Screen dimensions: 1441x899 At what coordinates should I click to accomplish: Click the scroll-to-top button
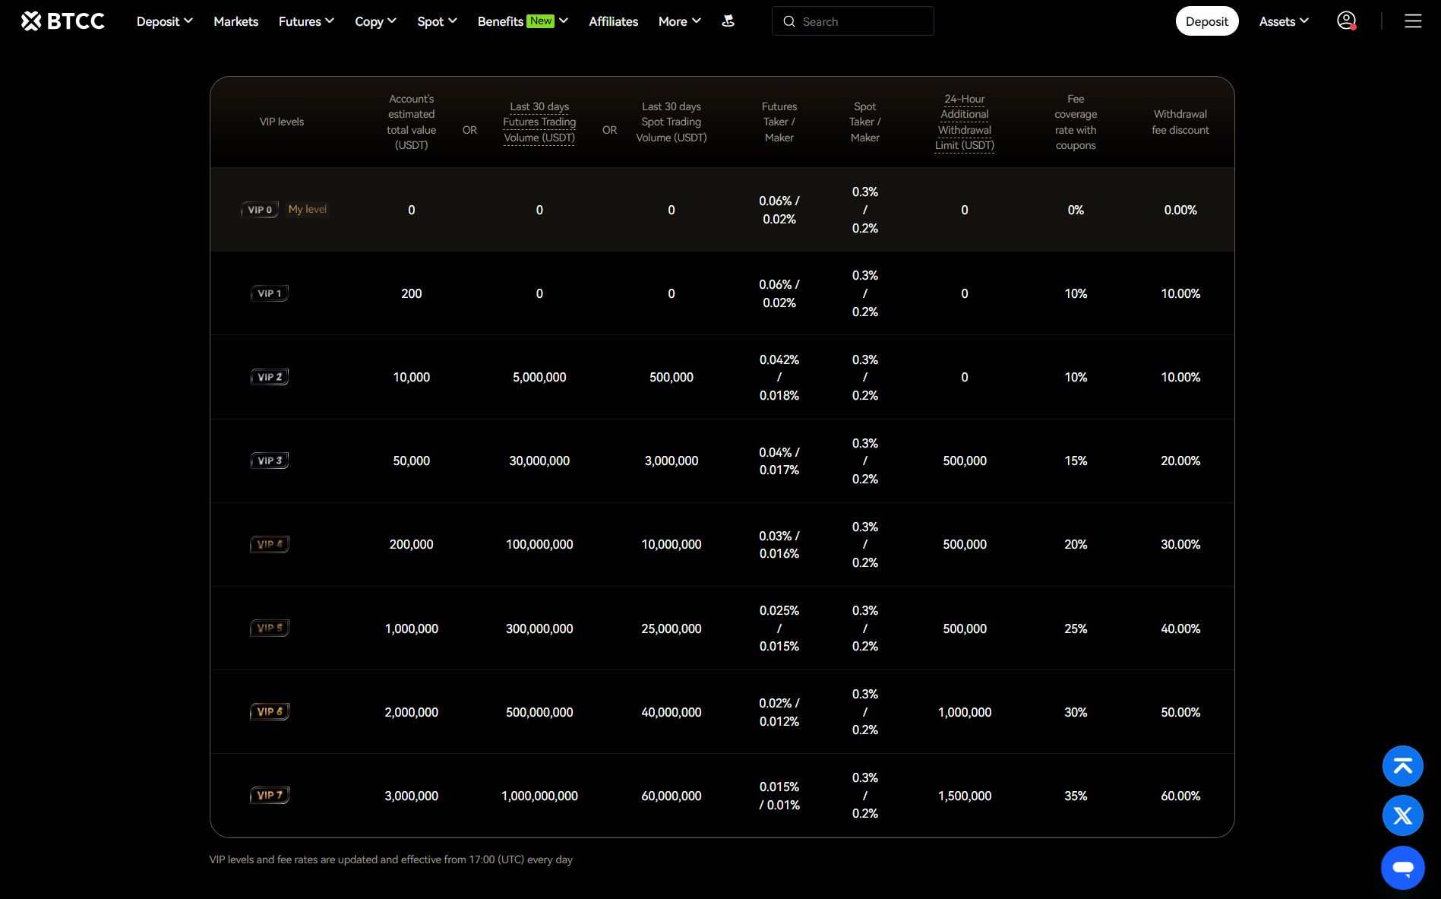coord(1402,766)
